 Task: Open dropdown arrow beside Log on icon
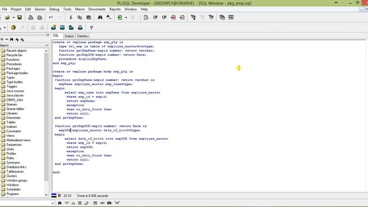(x=126, y=18)
